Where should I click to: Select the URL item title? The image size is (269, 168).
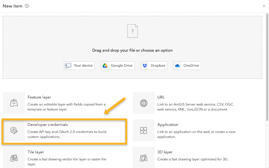coord(161,97)
